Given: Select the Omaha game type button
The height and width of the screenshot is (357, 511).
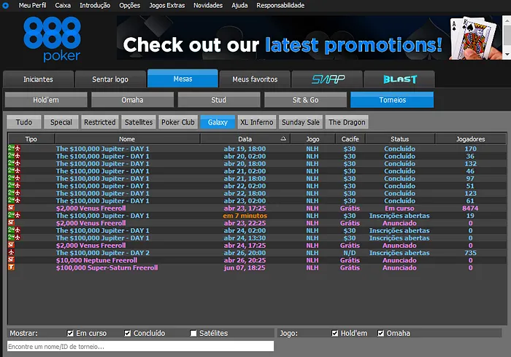Looking at the screenshot, I should tap(132, 100).
